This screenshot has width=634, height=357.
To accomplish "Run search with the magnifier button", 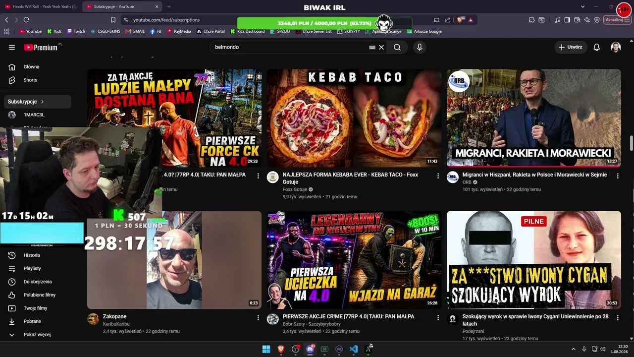I will (397, 47).
